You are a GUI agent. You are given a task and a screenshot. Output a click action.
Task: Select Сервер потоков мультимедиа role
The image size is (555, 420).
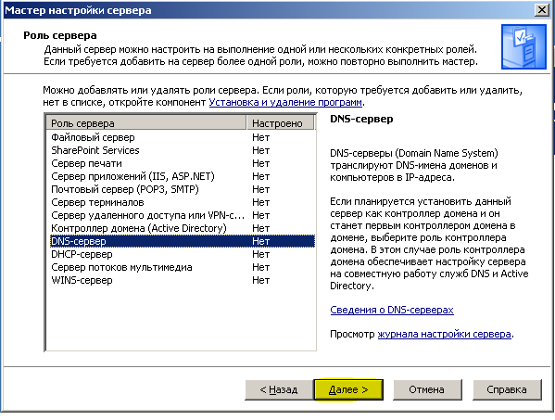181,267
